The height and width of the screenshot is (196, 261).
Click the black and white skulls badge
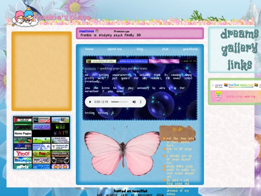[60, 160]
